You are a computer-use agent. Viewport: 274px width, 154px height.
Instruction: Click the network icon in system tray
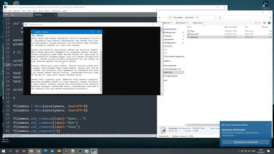click(x=246, y=151)
